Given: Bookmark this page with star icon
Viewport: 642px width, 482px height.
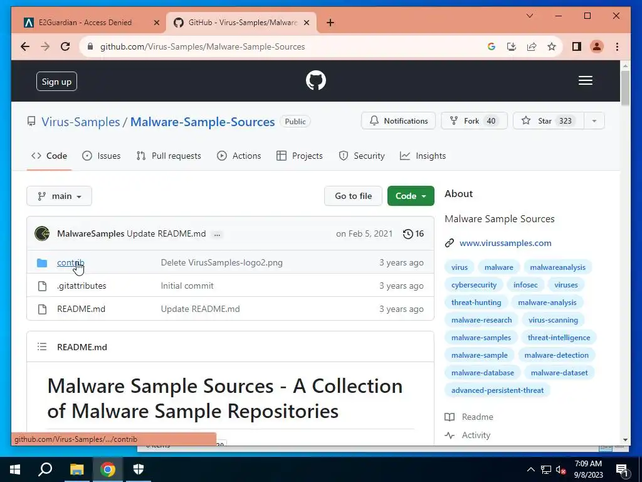Looking at the screenshot, I should (552, 46).
